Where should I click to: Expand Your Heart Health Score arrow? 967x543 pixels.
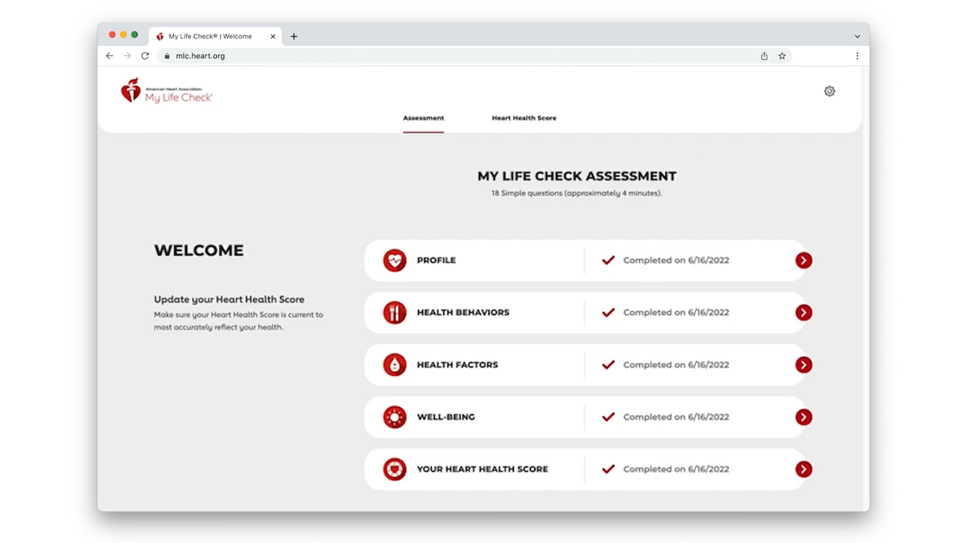pyautogui.click(x=803, y=470)
